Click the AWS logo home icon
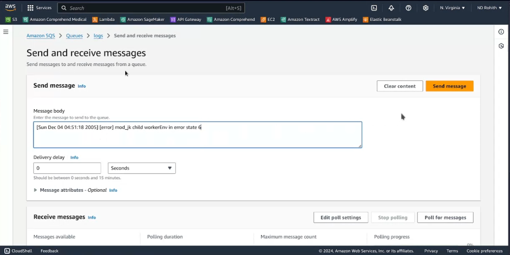The image size is (510, 255). 10,7
